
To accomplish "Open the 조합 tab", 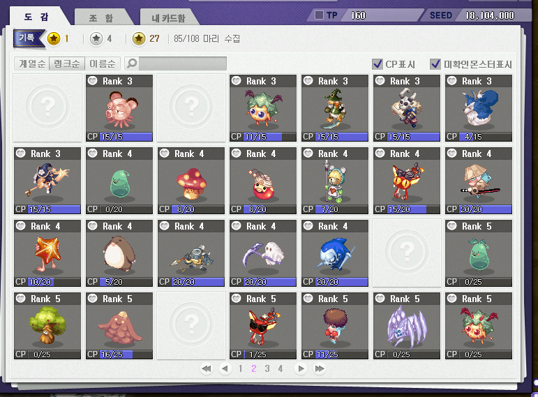I will tap(101, 18).
